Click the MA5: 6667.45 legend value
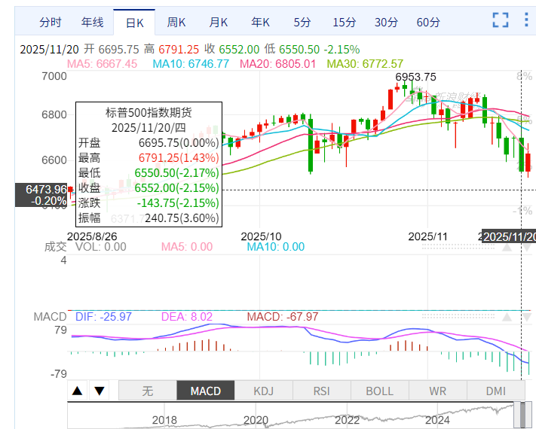This screenshot has height=429, width=536. pos(102,64)
